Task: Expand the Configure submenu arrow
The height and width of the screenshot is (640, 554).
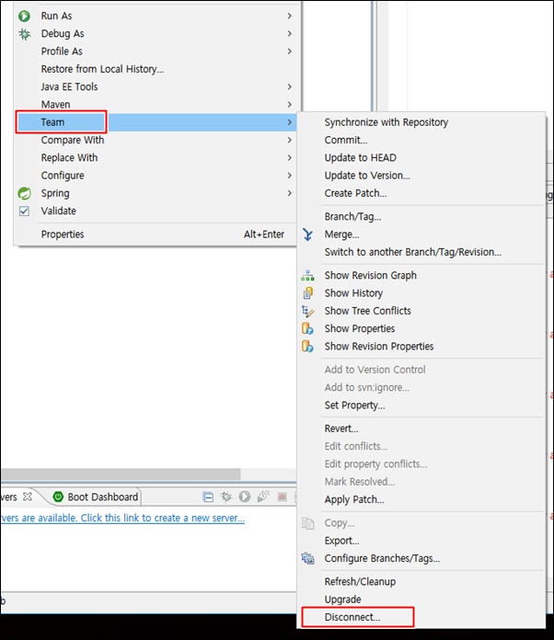Action: [x=289, y=176]
